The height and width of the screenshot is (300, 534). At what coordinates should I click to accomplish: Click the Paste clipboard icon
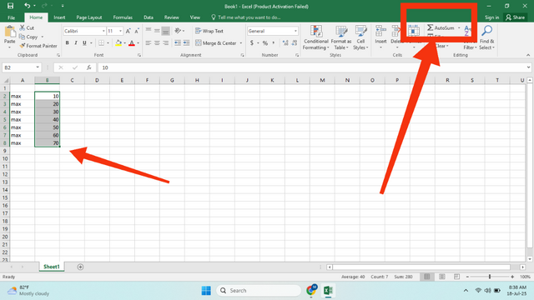pyautogui.click(x=10, y=32)
